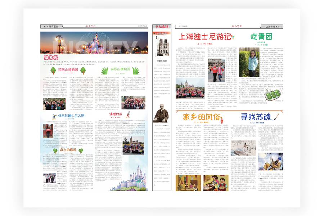Click the red firecracker icon beside 家乡的风俗
The width and height of the screenshot is (324, 216).
point(222,120)
